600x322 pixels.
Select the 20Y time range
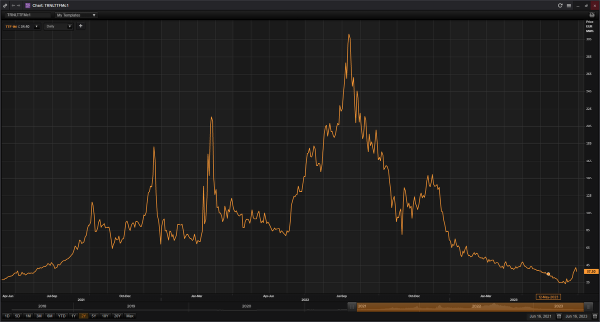click(117, 316)
